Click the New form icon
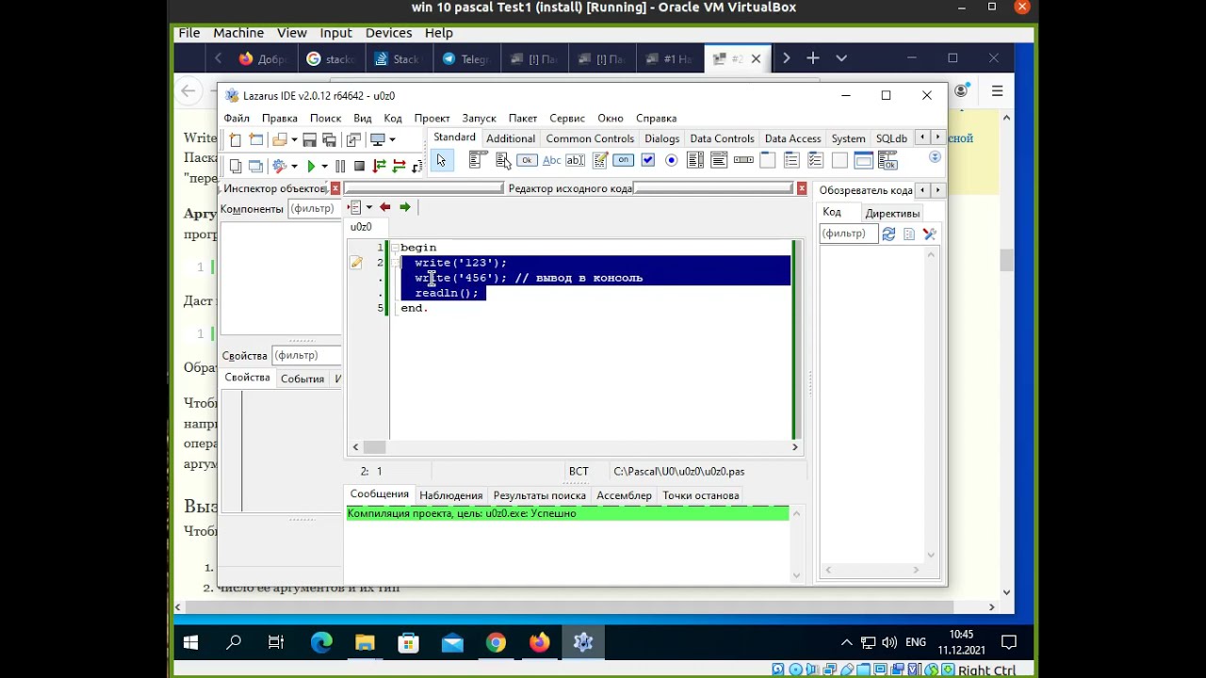 click(x=256, y=139)
